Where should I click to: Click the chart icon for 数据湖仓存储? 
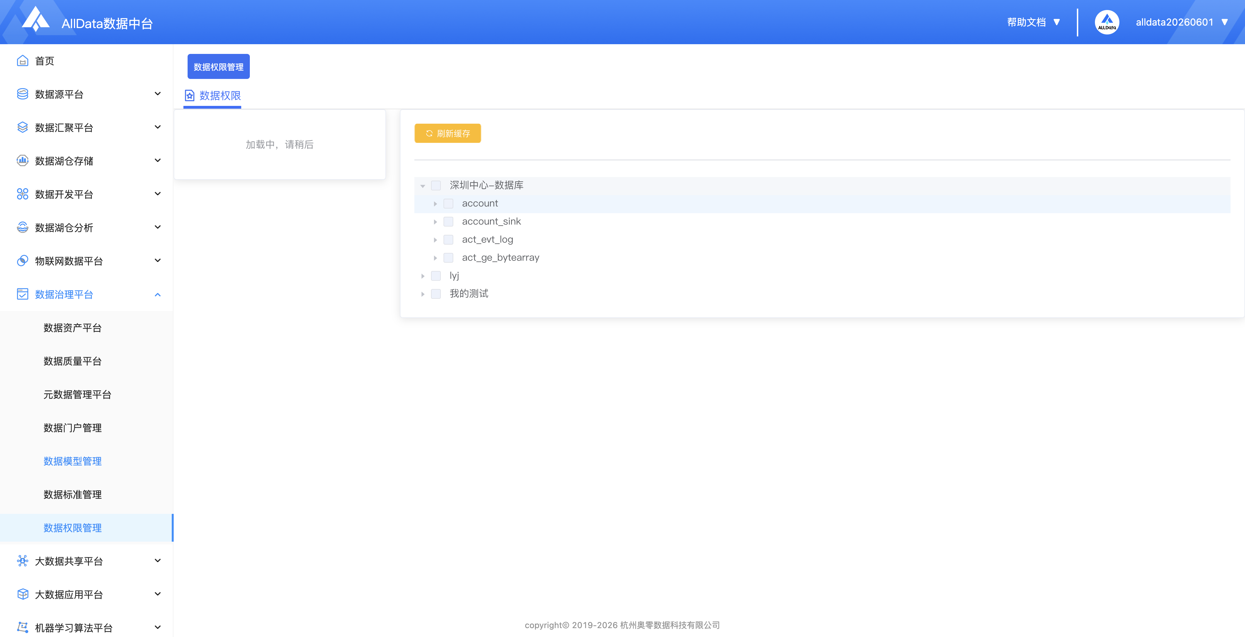pyautogui.click(x=22, y=161)
